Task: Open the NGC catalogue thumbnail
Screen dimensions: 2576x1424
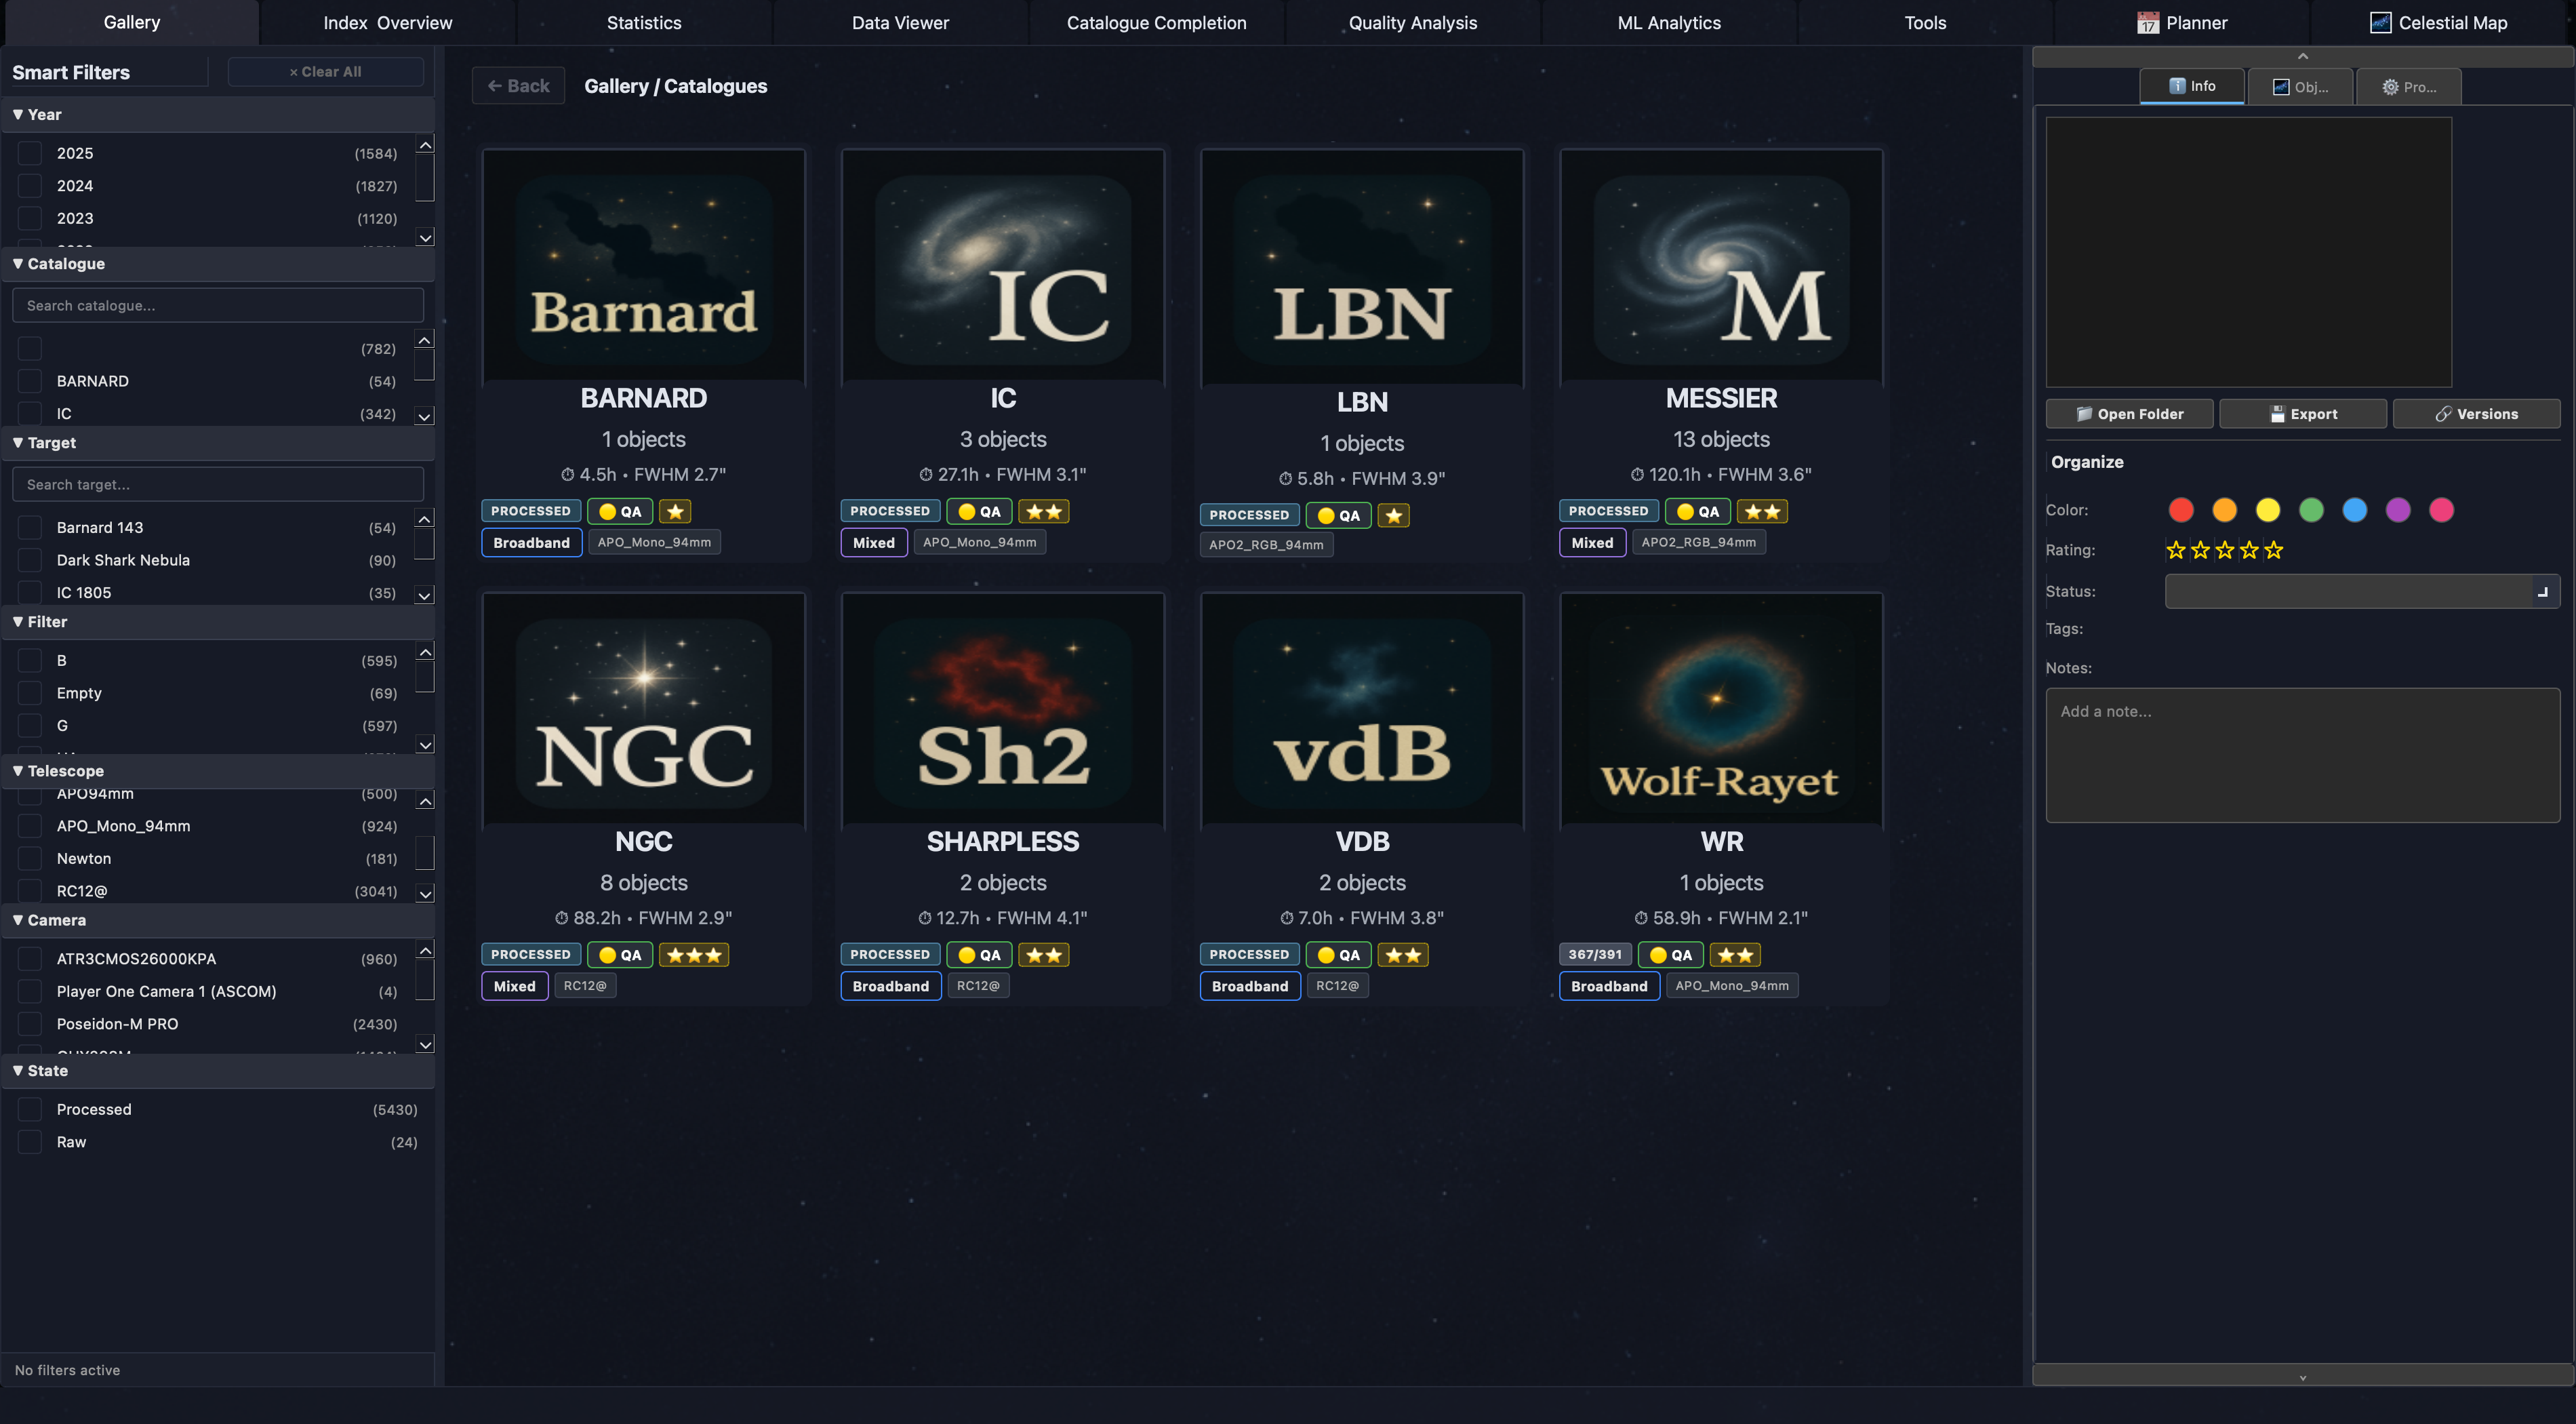Action: (644, 710)
